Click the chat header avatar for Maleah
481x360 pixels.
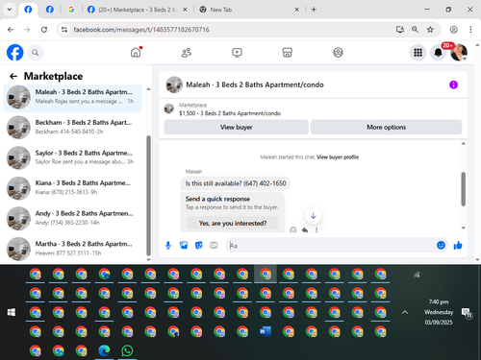click(174, 84)
